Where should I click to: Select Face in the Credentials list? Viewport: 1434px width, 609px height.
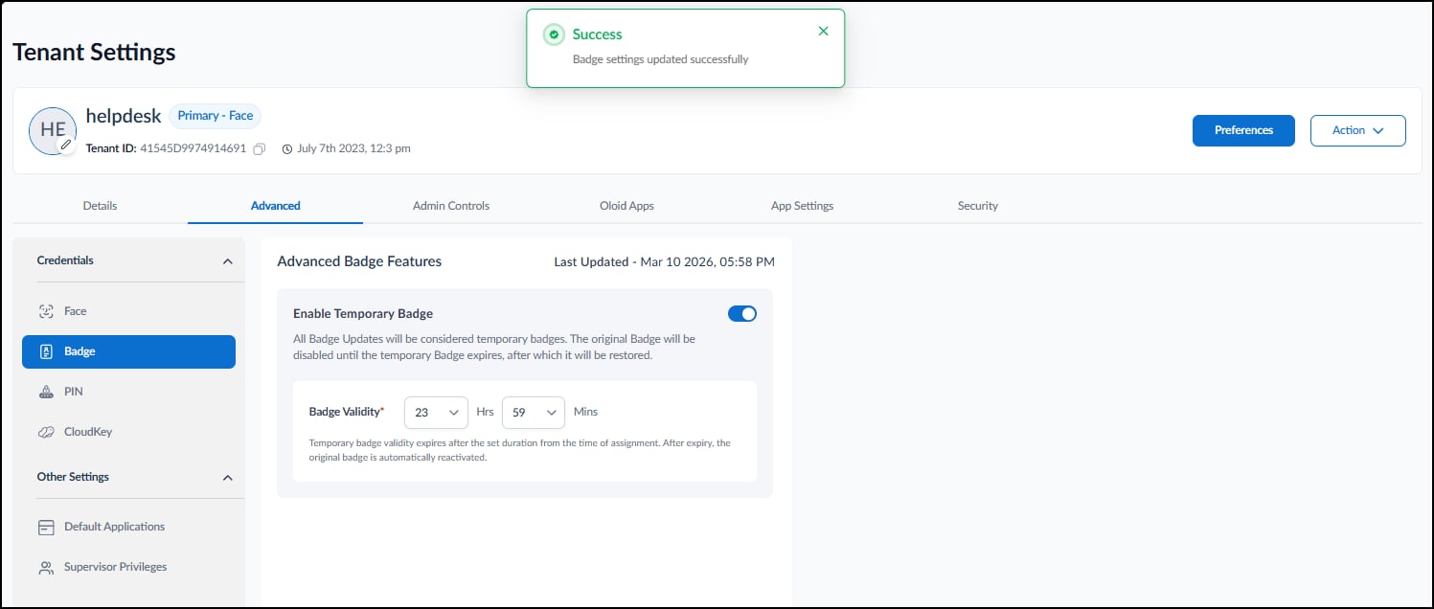tap(128, 311)
